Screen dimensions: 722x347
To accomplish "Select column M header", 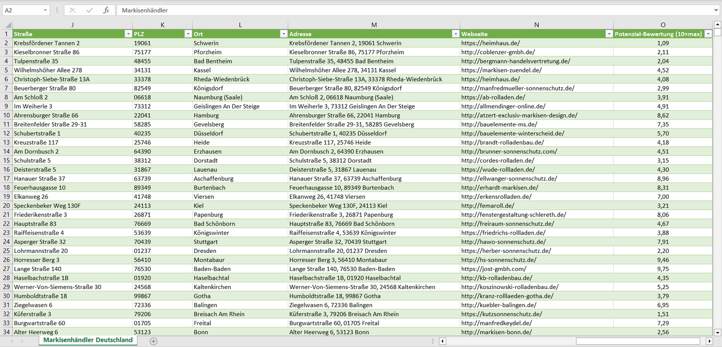I will [x=374, y=24].
